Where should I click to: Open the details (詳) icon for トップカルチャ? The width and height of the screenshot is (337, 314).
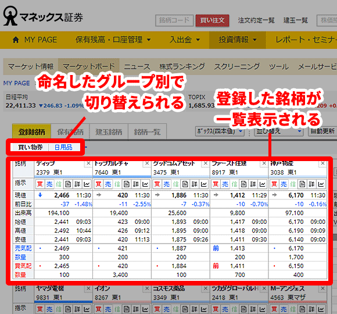[x=136, y=184]
